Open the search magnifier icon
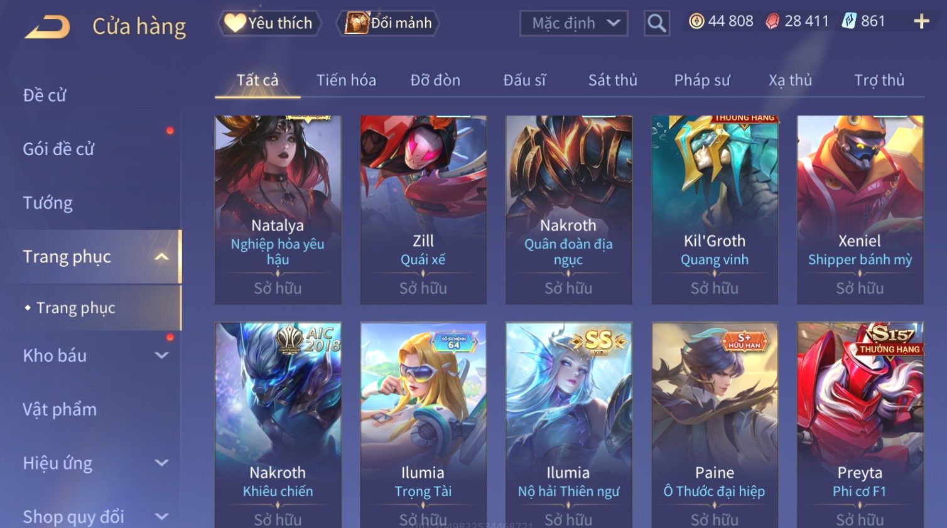The height and width of the screenshot is (528, 947). point(656,23)
